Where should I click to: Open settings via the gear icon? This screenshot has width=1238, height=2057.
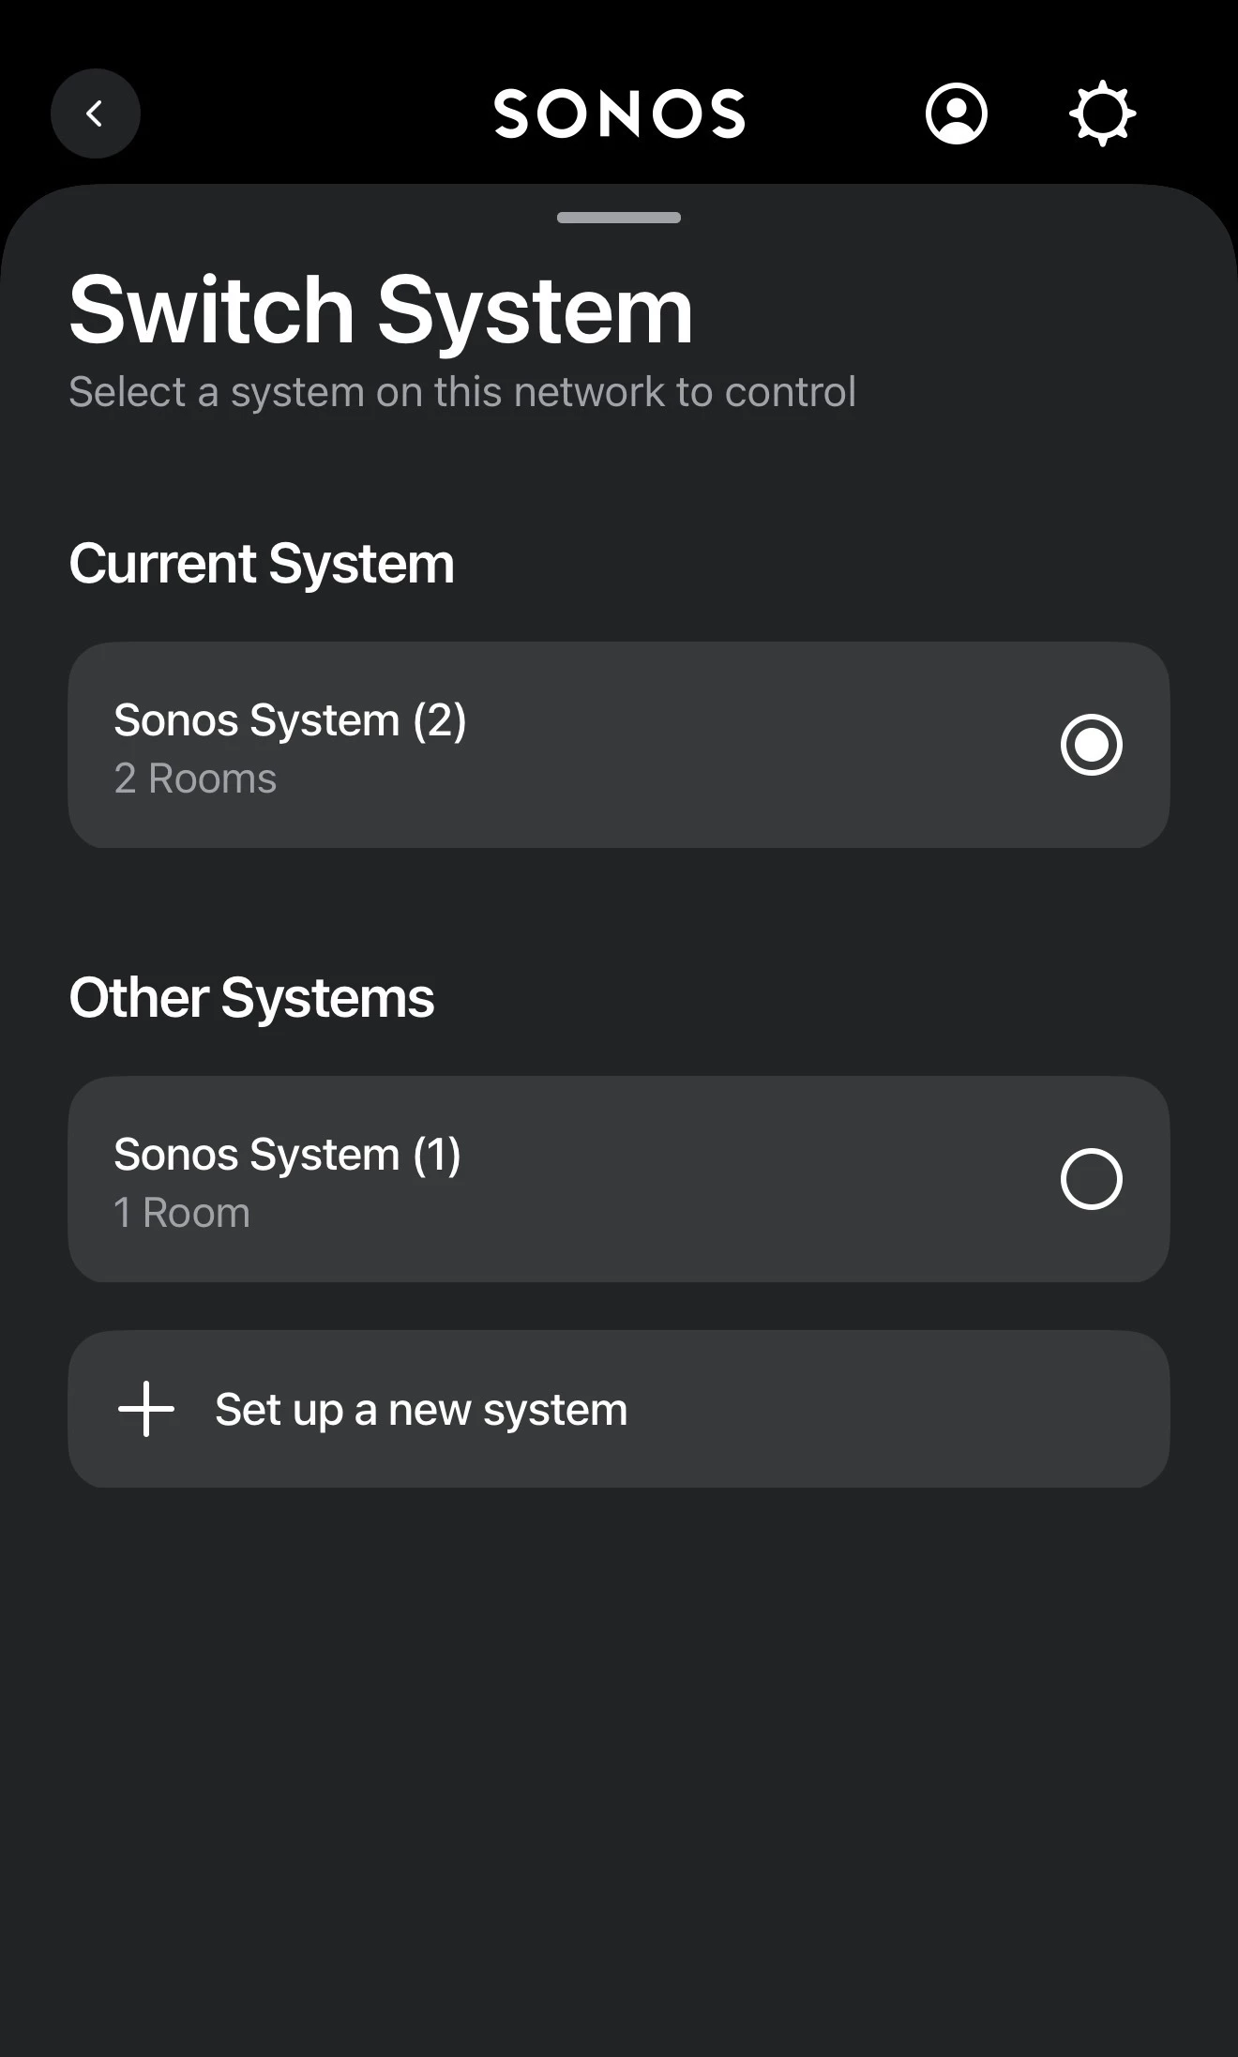click(x=1102, y=113)
